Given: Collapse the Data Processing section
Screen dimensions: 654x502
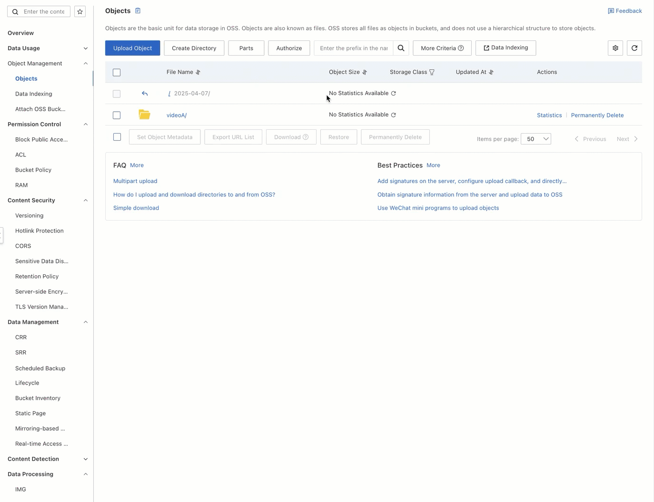Looking at the screenshot, I should (86, 474).
